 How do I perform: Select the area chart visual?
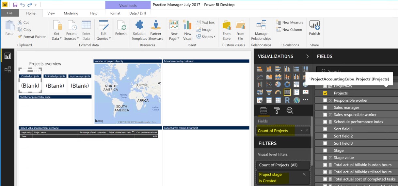pyautogui.click(x=269, y=77)
